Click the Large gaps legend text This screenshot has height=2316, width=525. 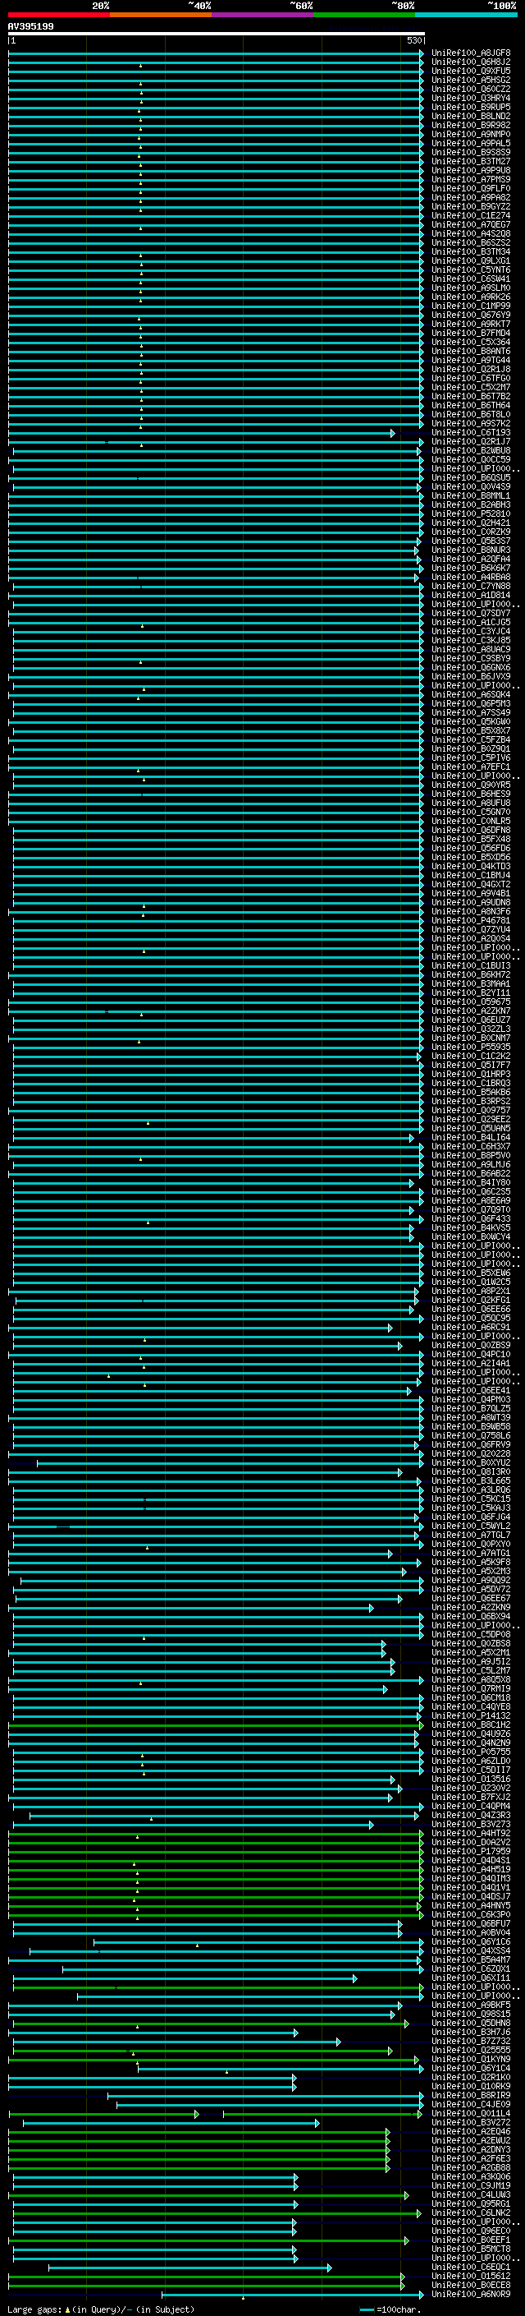tap(34, 2309)
